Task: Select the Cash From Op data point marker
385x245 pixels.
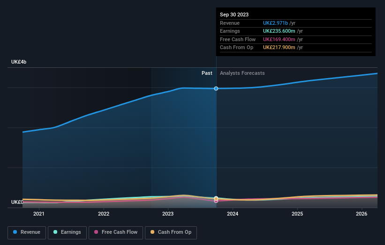Action: click(x=216, y=199)
